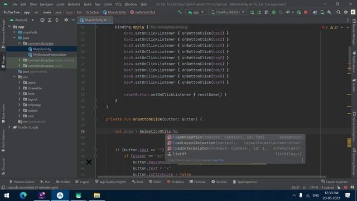Open the Tools menu
This screenshot has height=201, width=357.
108,4
